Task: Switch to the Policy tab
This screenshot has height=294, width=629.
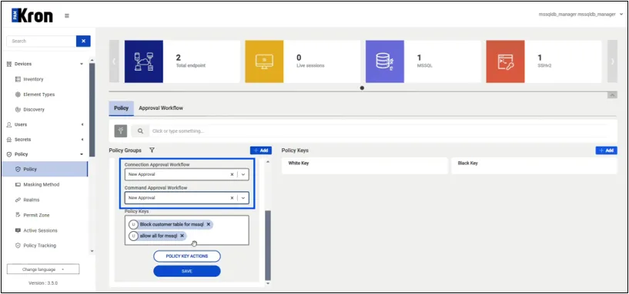Action: (121, 108)
